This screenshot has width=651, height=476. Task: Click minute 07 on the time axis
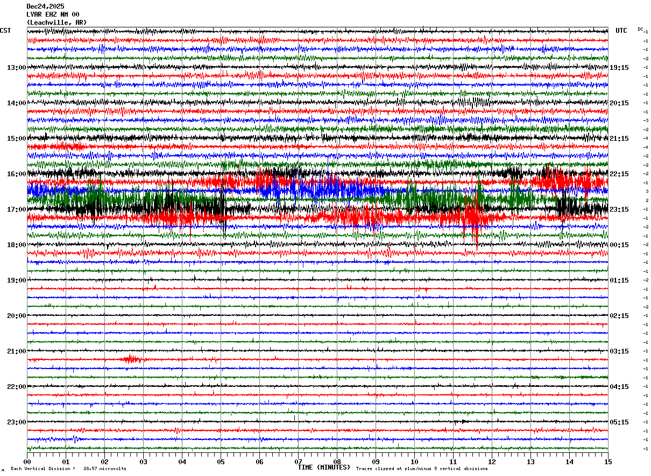pyautogui.click(x=298, y=461)
